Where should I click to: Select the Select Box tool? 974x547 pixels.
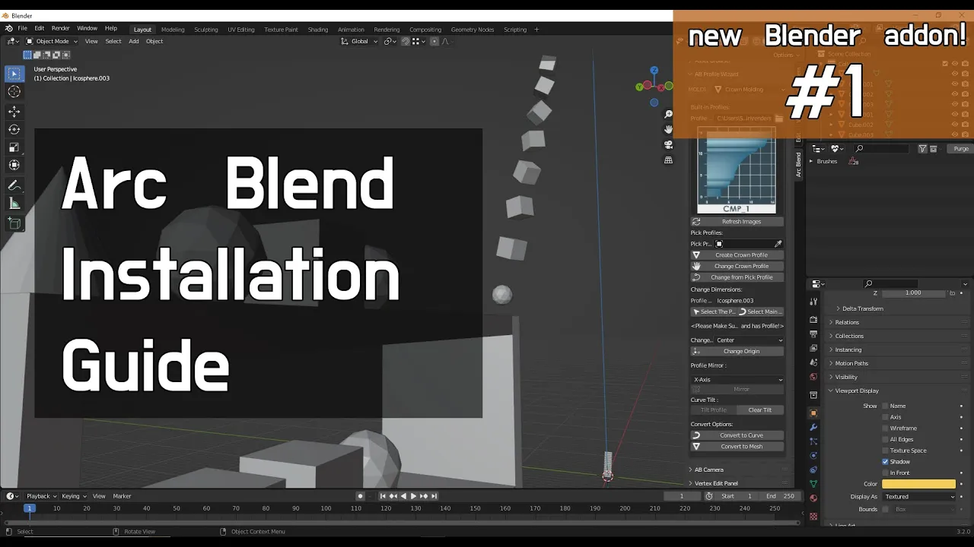point(14,74)
